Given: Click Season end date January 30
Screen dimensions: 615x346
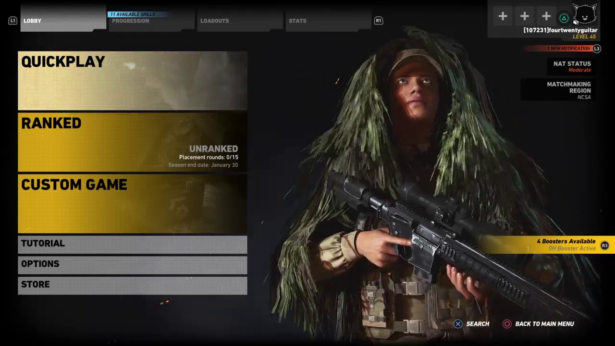Looking at the screenshot, I should pos(203,165).
